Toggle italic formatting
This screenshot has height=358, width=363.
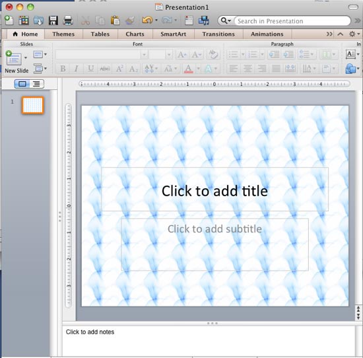[x=76, y=69]
